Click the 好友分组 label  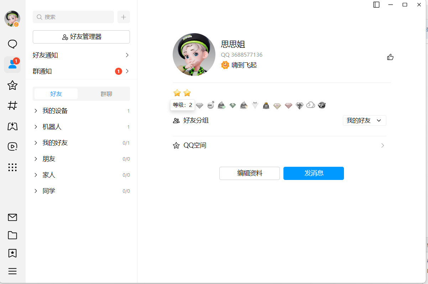point(196,120)
